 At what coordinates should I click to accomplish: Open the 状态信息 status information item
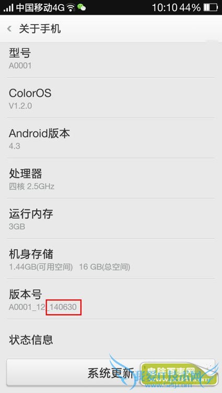[x=111, y=339]
